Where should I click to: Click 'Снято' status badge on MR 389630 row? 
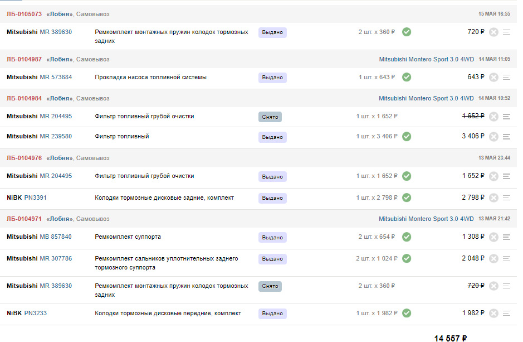(270, 286)
